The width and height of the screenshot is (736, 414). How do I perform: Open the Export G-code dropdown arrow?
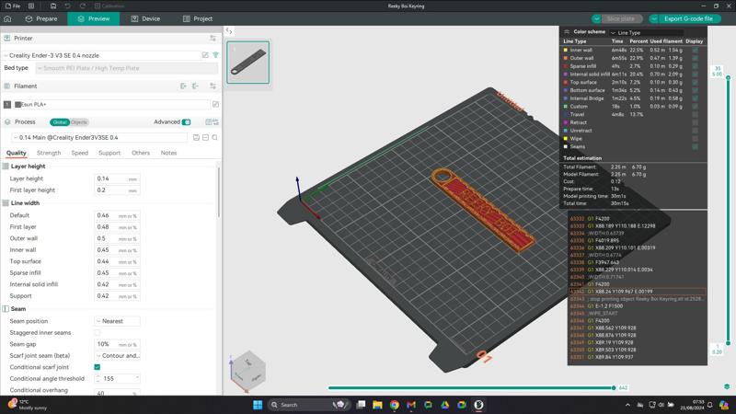click(x=654, y=18)
